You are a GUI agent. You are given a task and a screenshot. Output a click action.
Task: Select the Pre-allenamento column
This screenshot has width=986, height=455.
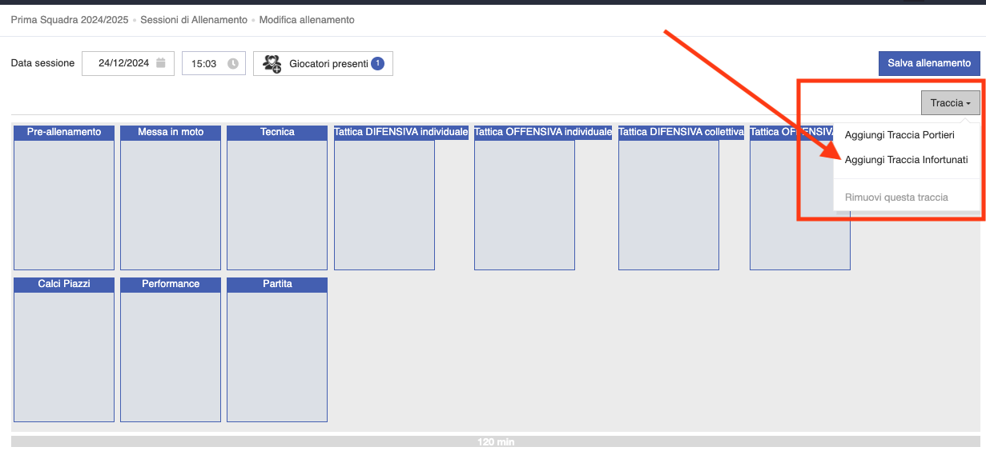tap(64, 198)
